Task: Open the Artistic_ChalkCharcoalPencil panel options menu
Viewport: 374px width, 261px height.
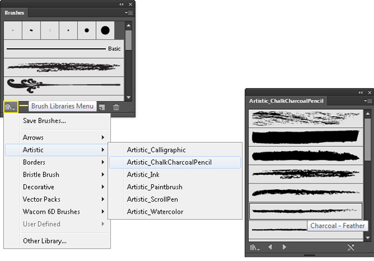Action: pyautogui.click(x=368, y=101)
